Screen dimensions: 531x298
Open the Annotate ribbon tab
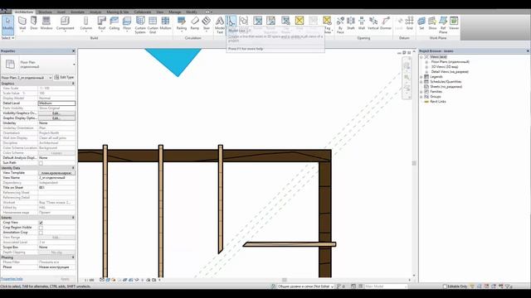(x=77, y=12)
